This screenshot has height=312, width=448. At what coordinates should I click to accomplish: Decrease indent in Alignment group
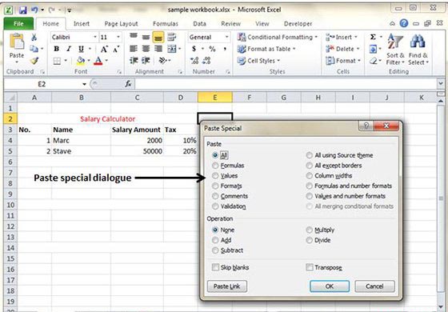click(x=134, y=61)
